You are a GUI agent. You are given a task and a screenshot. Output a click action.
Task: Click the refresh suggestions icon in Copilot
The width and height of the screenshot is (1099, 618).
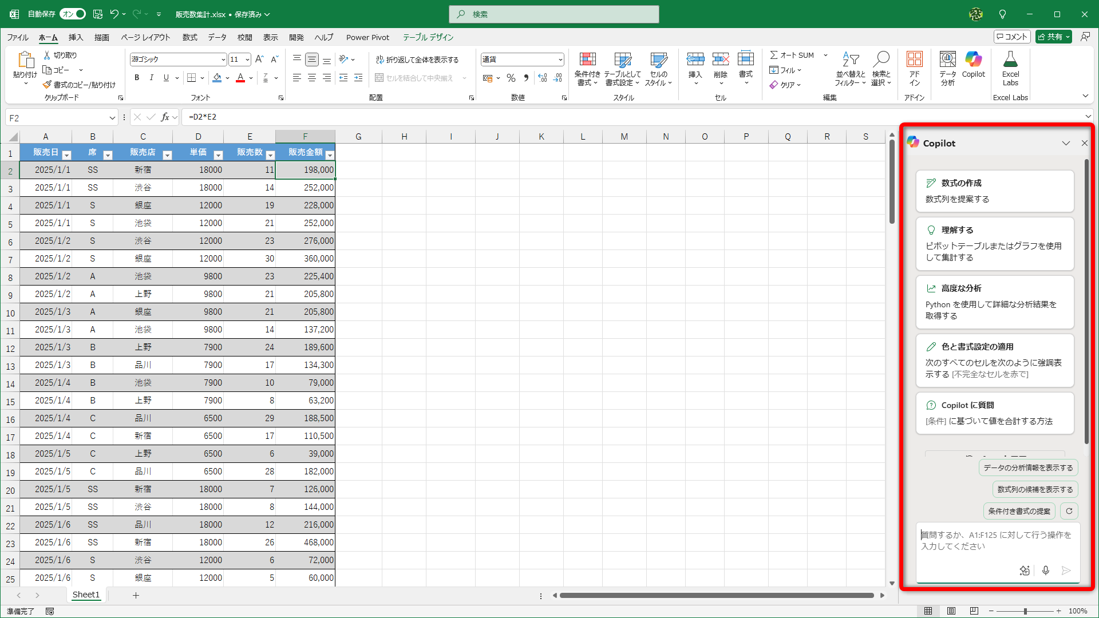[x=1069, y=511]
